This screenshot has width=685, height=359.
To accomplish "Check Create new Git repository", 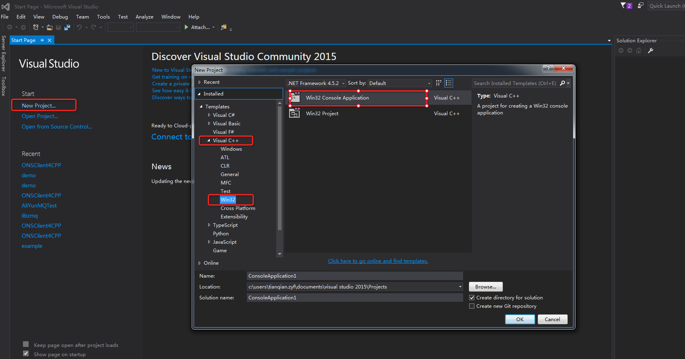I will (472, 306).
